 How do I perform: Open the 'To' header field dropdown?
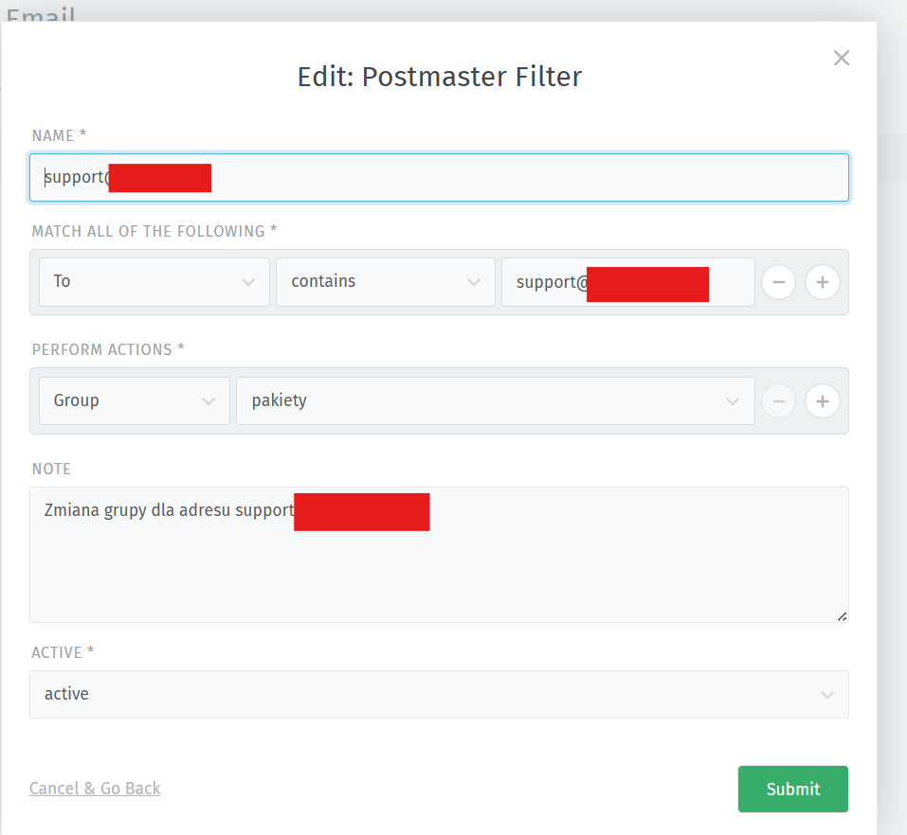(154, 282)
